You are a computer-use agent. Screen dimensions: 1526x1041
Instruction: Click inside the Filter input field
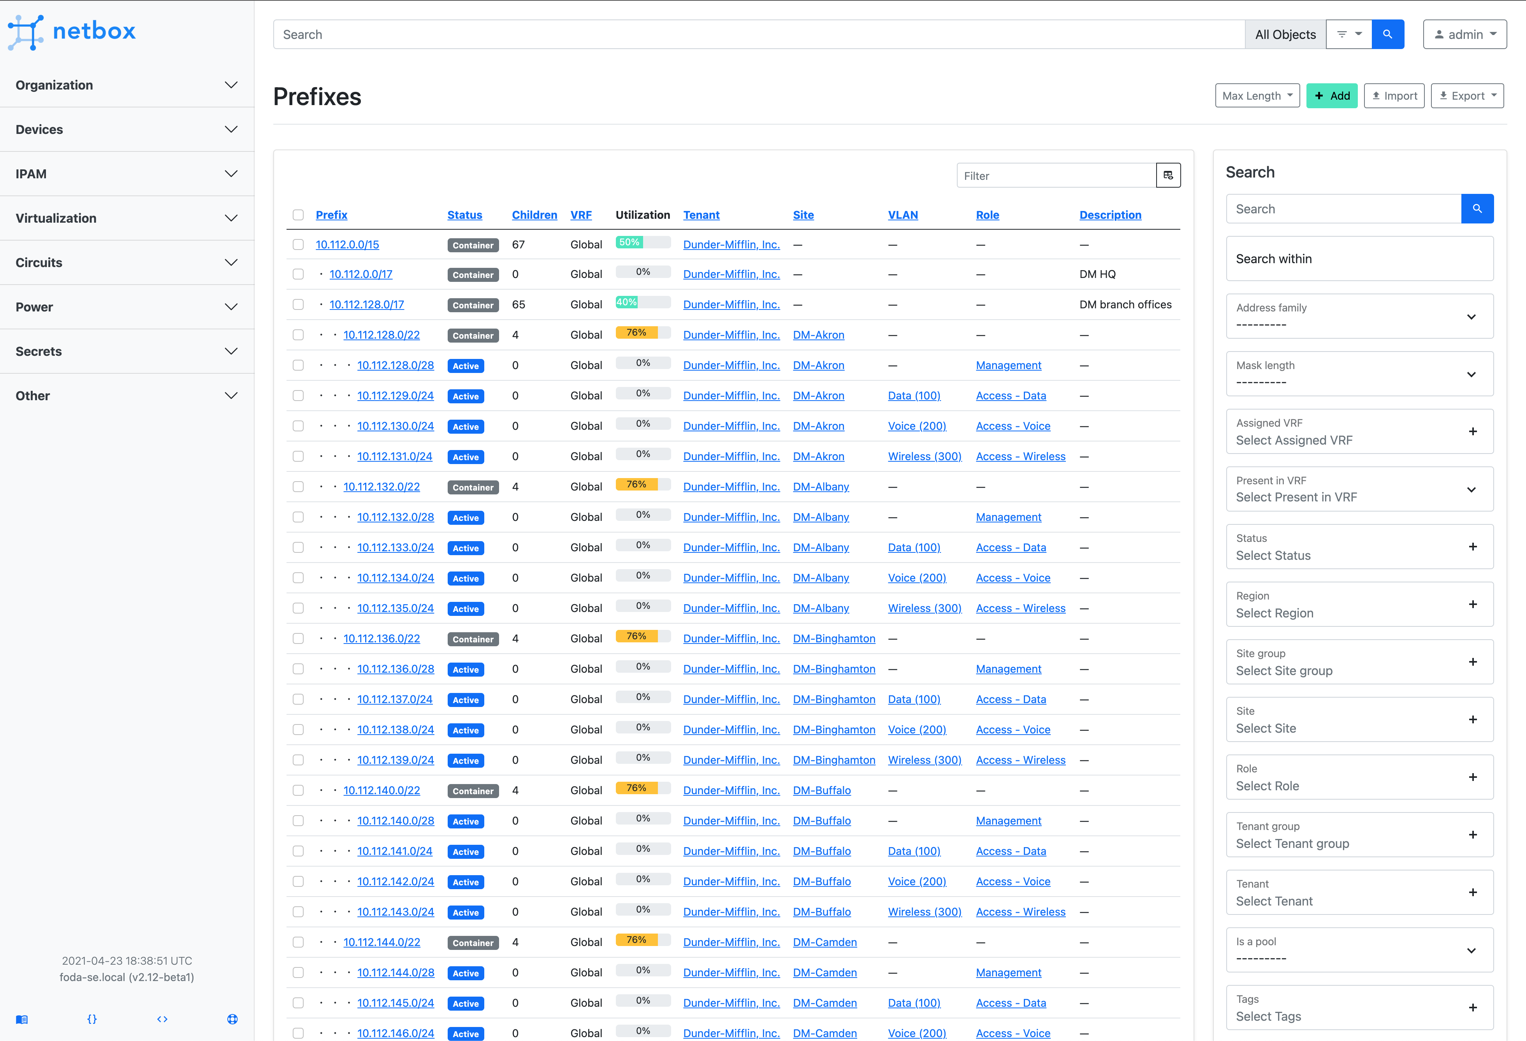(1051, 175)
